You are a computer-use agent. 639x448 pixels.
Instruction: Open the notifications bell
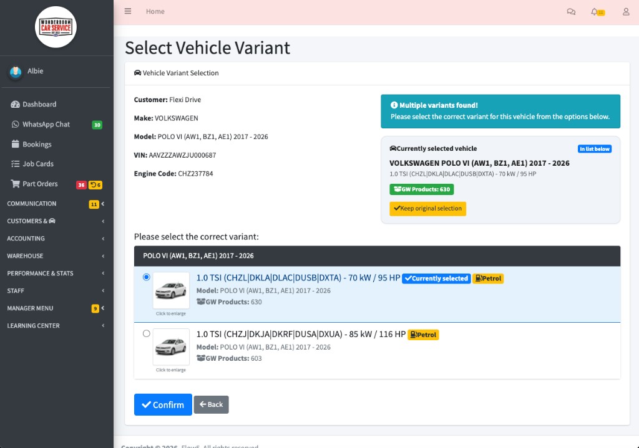click(x=595, y=12)
